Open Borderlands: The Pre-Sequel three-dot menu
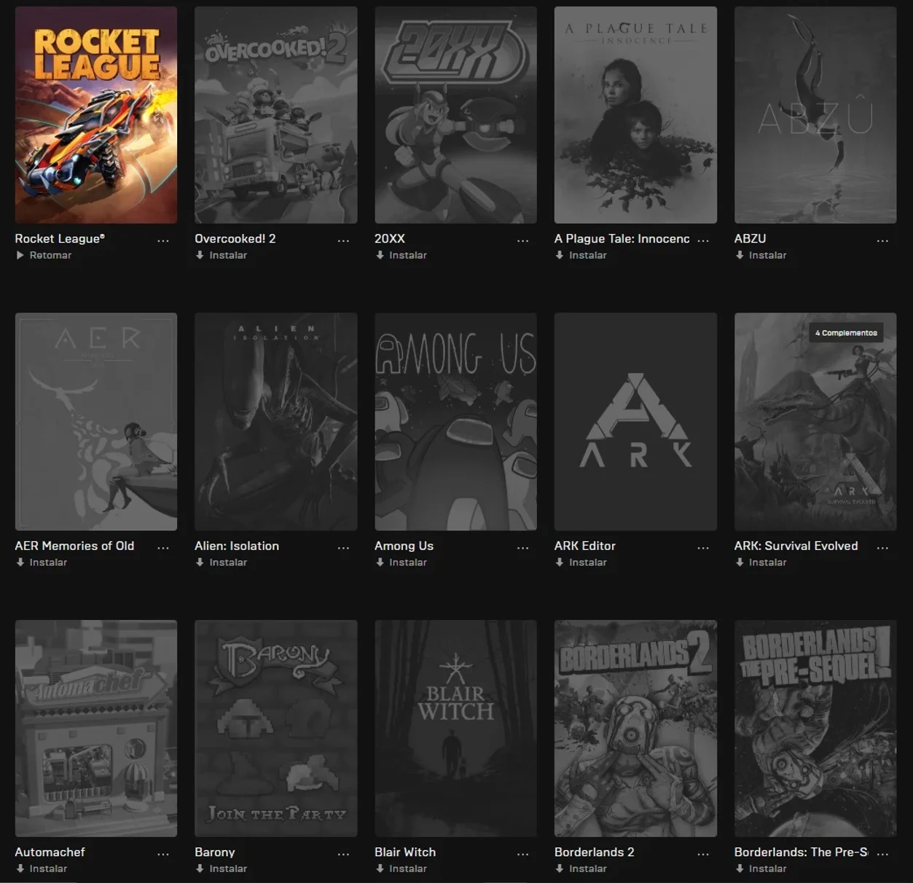 [x=883, y=854]
